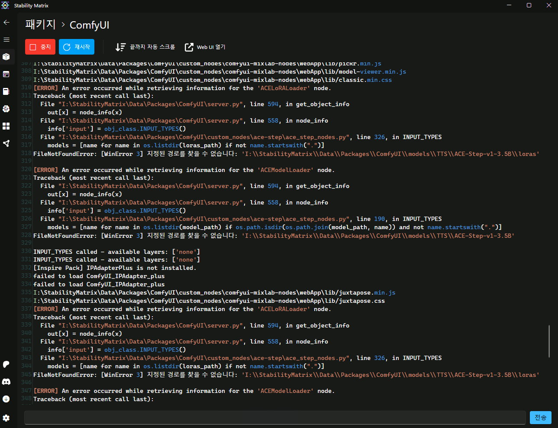Open the Downloads icon in the sidebar
Screen dimensions: 558x428
(6, 399)
